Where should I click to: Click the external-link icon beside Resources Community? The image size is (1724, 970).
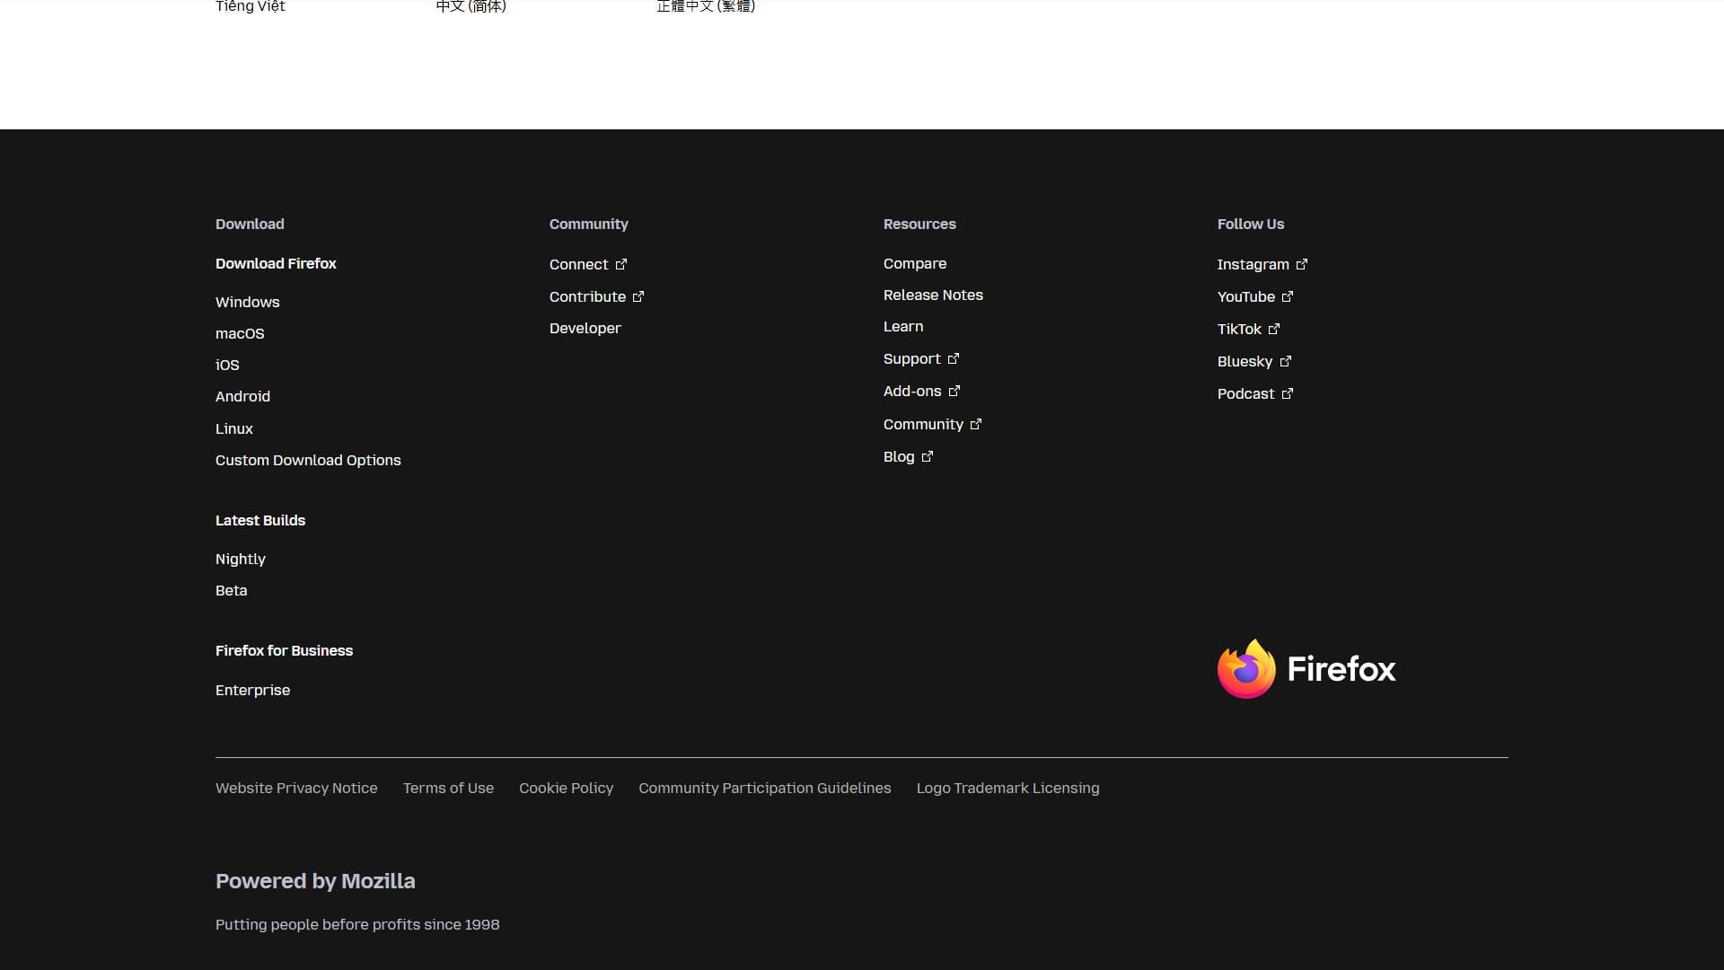976,424
